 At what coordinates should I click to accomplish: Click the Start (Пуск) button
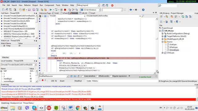click(x=4, y=108)
